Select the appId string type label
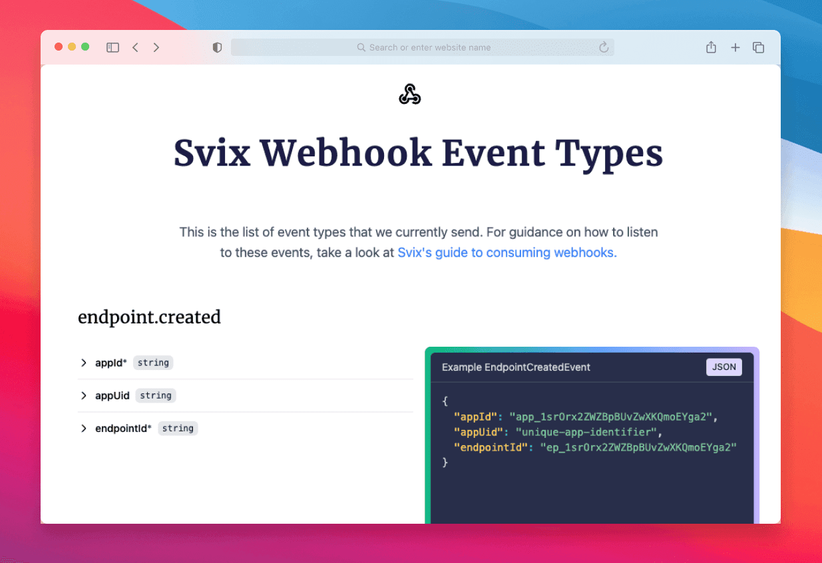 tap(153, 363)
